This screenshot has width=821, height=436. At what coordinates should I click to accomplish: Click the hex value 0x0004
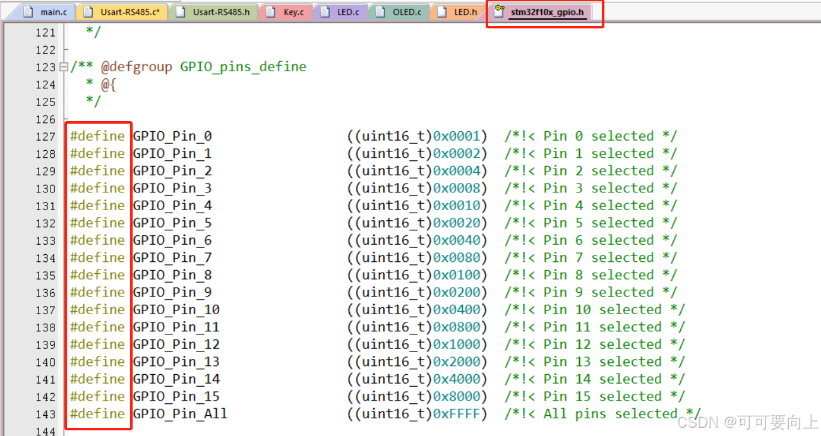pyautogui.click(x=457, y=171)
